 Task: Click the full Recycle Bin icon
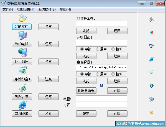pyautogui.click(x=22, y=88)
